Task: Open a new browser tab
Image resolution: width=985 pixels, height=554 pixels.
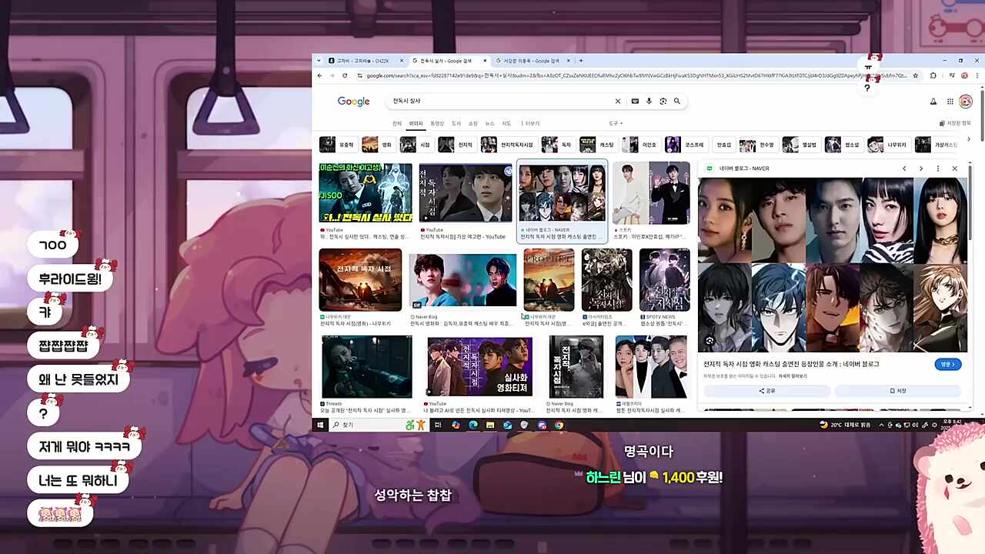Action: 581,61
